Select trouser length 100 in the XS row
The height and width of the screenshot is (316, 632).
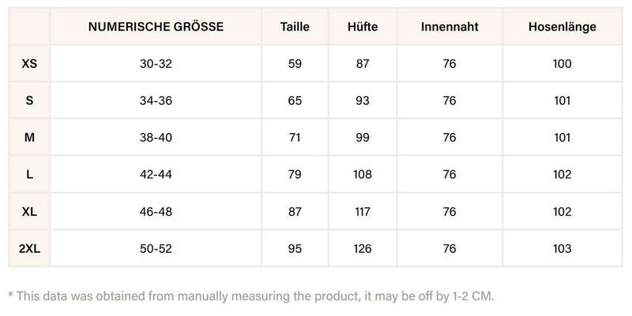562,63
